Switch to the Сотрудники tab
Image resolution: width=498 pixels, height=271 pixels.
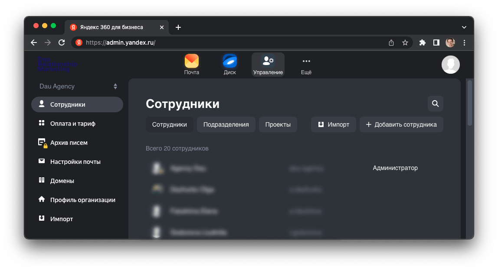pyautogui.click(x=169, y=124)
